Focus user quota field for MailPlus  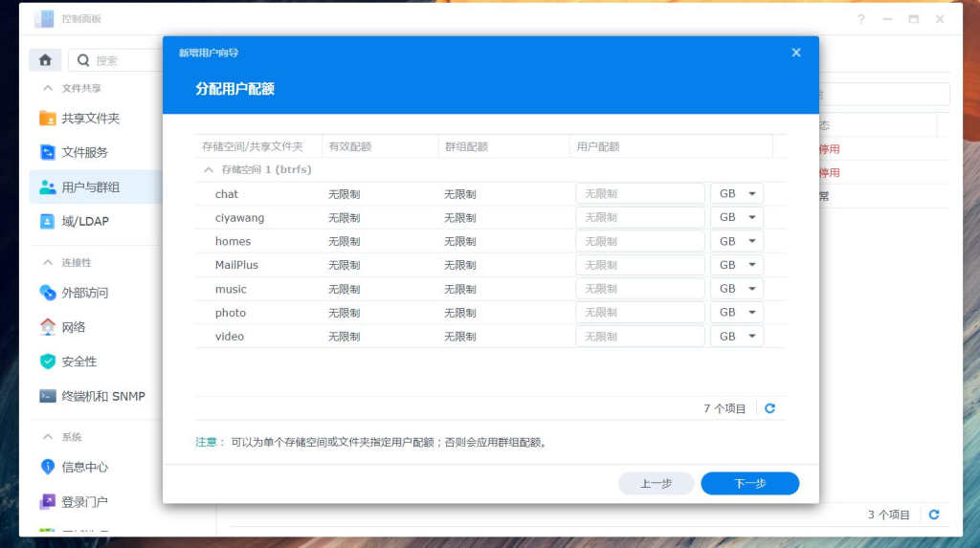[640, 265]
